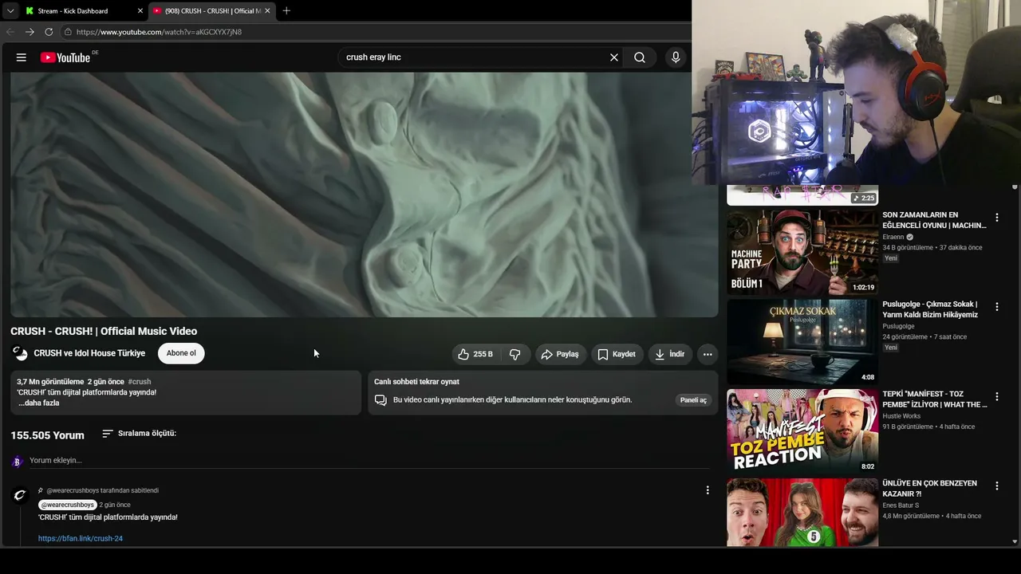Open options for the Puslugolge Çıkmaz Sokak video
This screenshot has width=1021, height=574.
pos(996,307)
